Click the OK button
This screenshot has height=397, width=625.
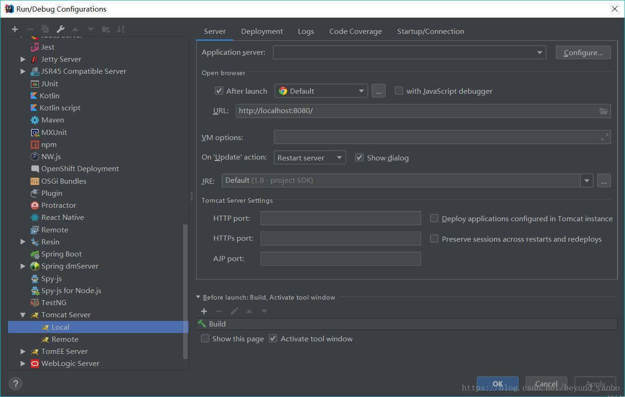[498, 384]
